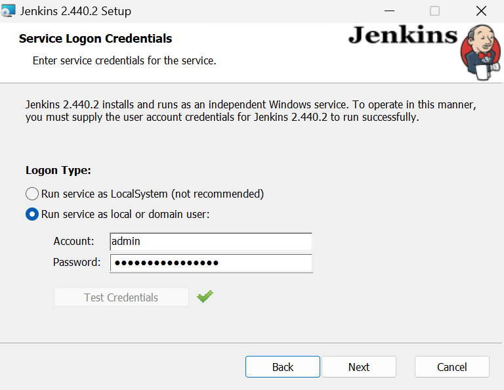This screenshot has height=390, width=504.
Task: Click the green checkmark validation icon
Action: pyautogui.click(x=205, y=296)
